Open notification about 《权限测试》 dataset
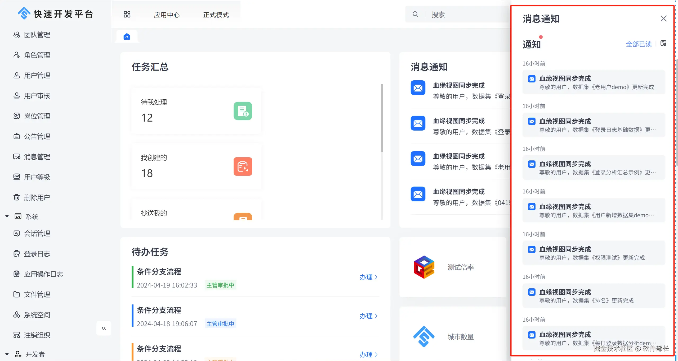This screenshot has width=678, height=361. (x=594, y=253)
